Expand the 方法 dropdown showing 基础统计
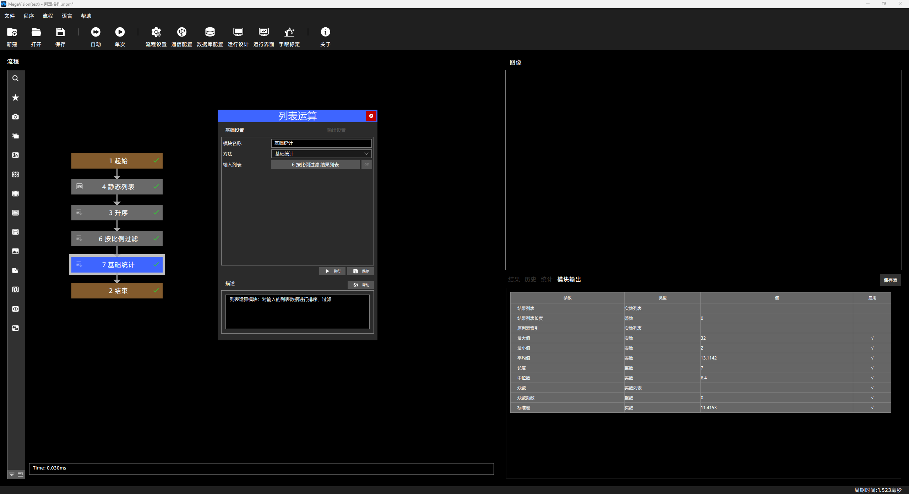Screen dimensions: 909x494 point(321,154)
